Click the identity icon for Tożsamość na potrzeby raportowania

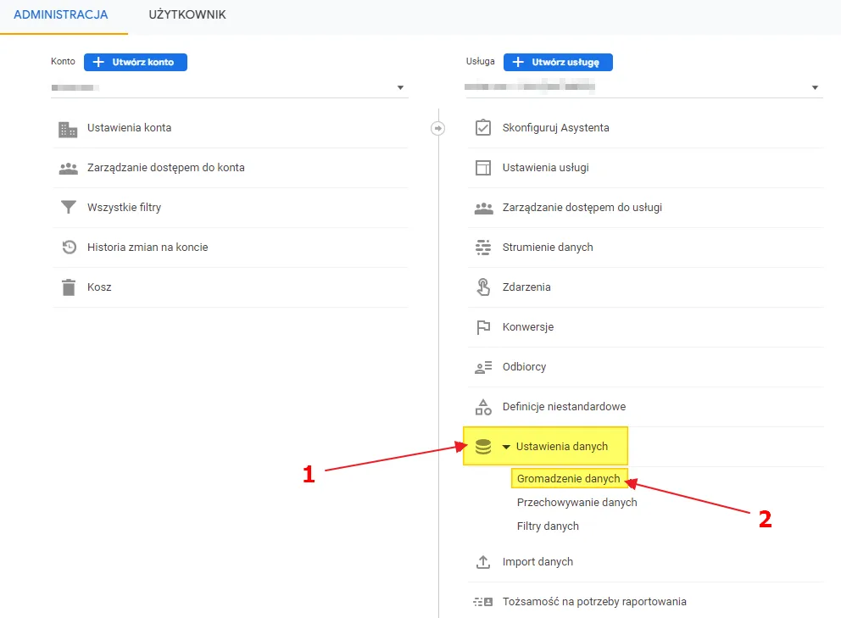pyautogui.click(x=483, y=602)
